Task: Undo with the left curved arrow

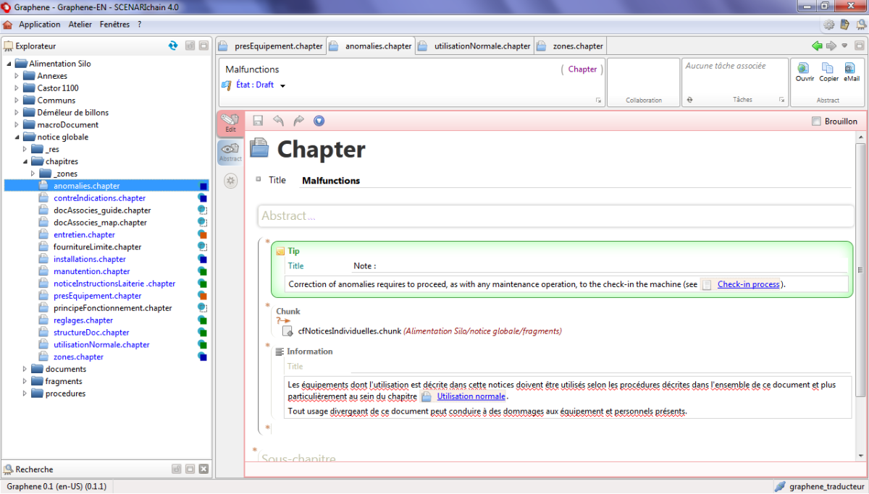Action: (278, 121)
